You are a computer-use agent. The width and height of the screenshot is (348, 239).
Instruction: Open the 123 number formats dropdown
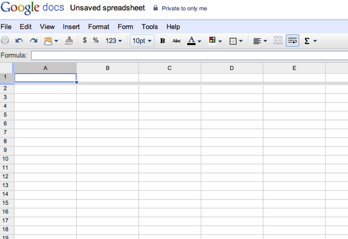(114, 41)
